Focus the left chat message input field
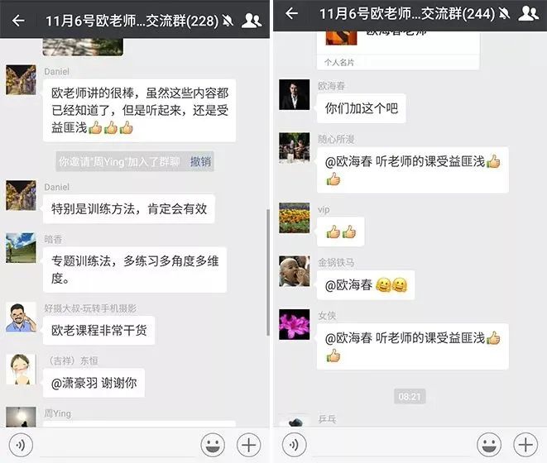 117,445
